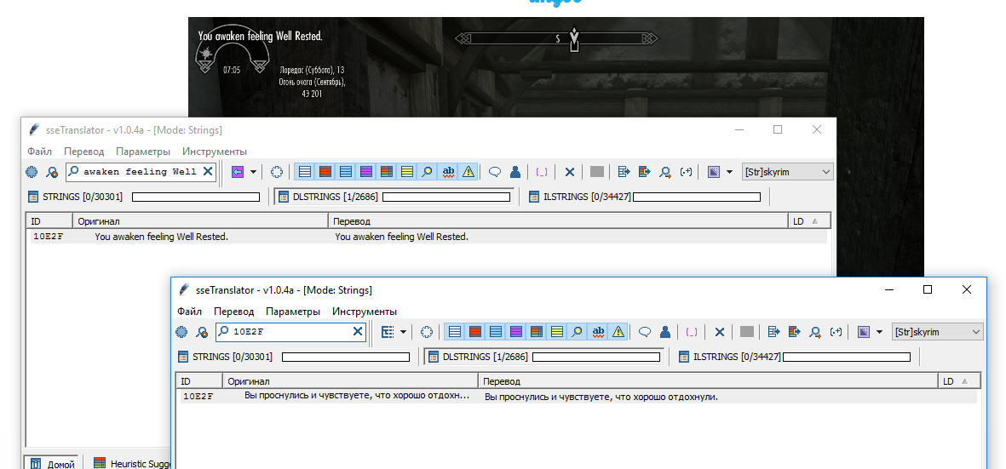Click speech bubble icon in front window
Viewport: 1006px width, 469px height.
[645, 332]
